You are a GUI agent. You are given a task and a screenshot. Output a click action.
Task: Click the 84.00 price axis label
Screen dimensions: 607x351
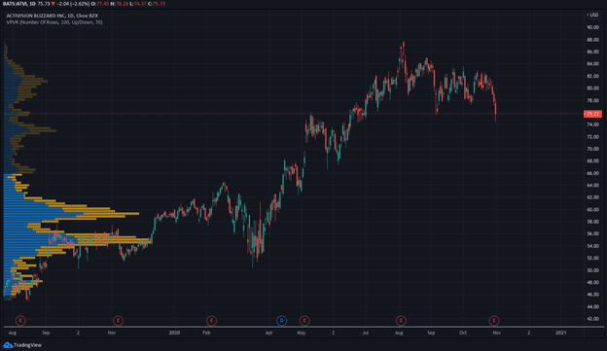[x=592, y=64]
